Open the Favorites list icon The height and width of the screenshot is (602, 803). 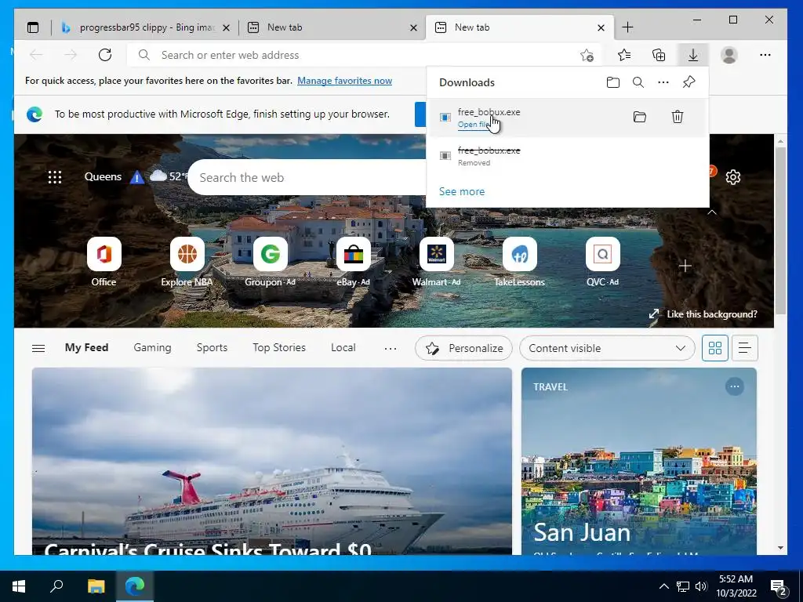[x=623, y=55]
